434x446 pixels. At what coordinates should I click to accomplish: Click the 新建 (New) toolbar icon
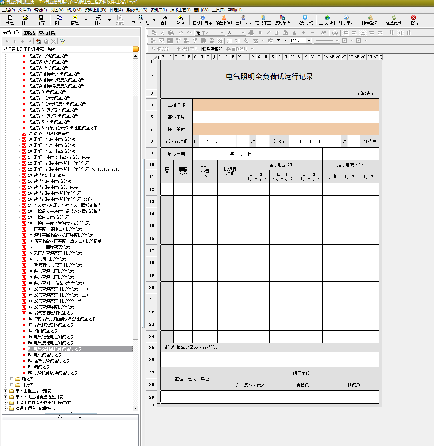tap(10, 20)
